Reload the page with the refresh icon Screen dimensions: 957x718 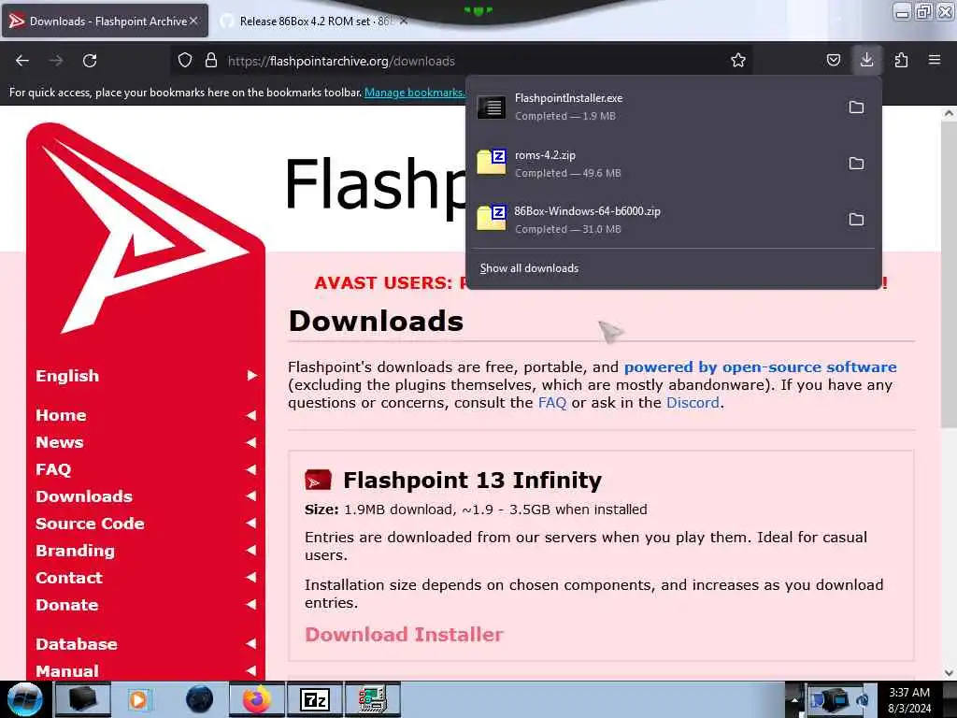tap(90, 61)
